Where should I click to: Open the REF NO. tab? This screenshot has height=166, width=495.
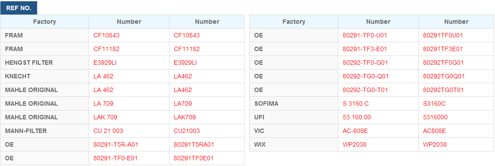[19, 8]
